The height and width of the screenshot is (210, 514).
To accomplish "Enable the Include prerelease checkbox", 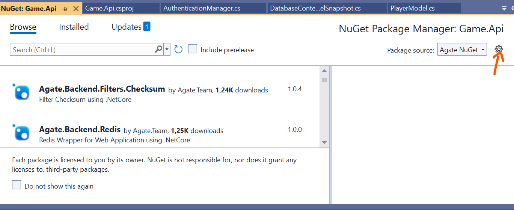I will [x=193, y=49].
